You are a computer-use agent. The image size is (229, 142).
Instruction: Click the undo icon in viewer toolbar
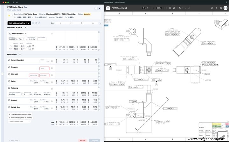pos(185,8)
